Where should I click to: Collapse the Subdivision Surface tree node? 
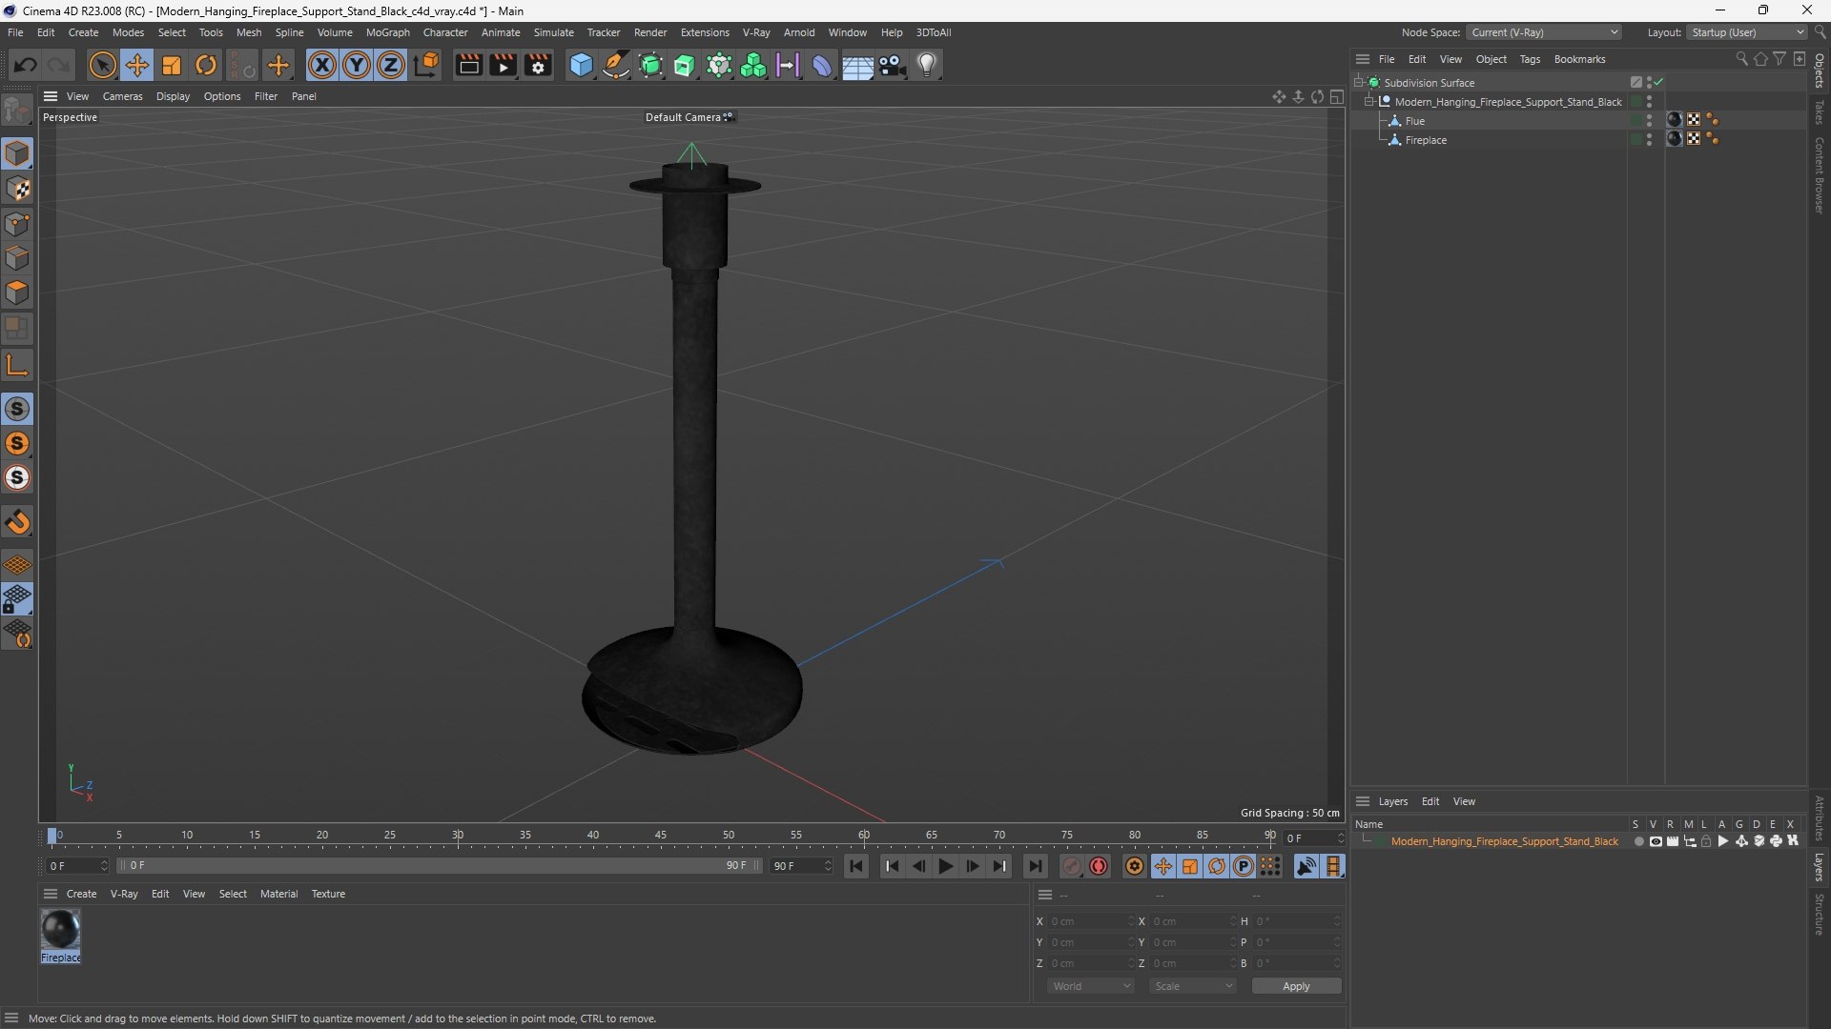click(1358, 82)
